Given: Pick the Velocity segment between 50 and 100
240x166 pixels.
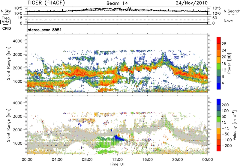Looking at the screenshot, I should pos(219,114).
